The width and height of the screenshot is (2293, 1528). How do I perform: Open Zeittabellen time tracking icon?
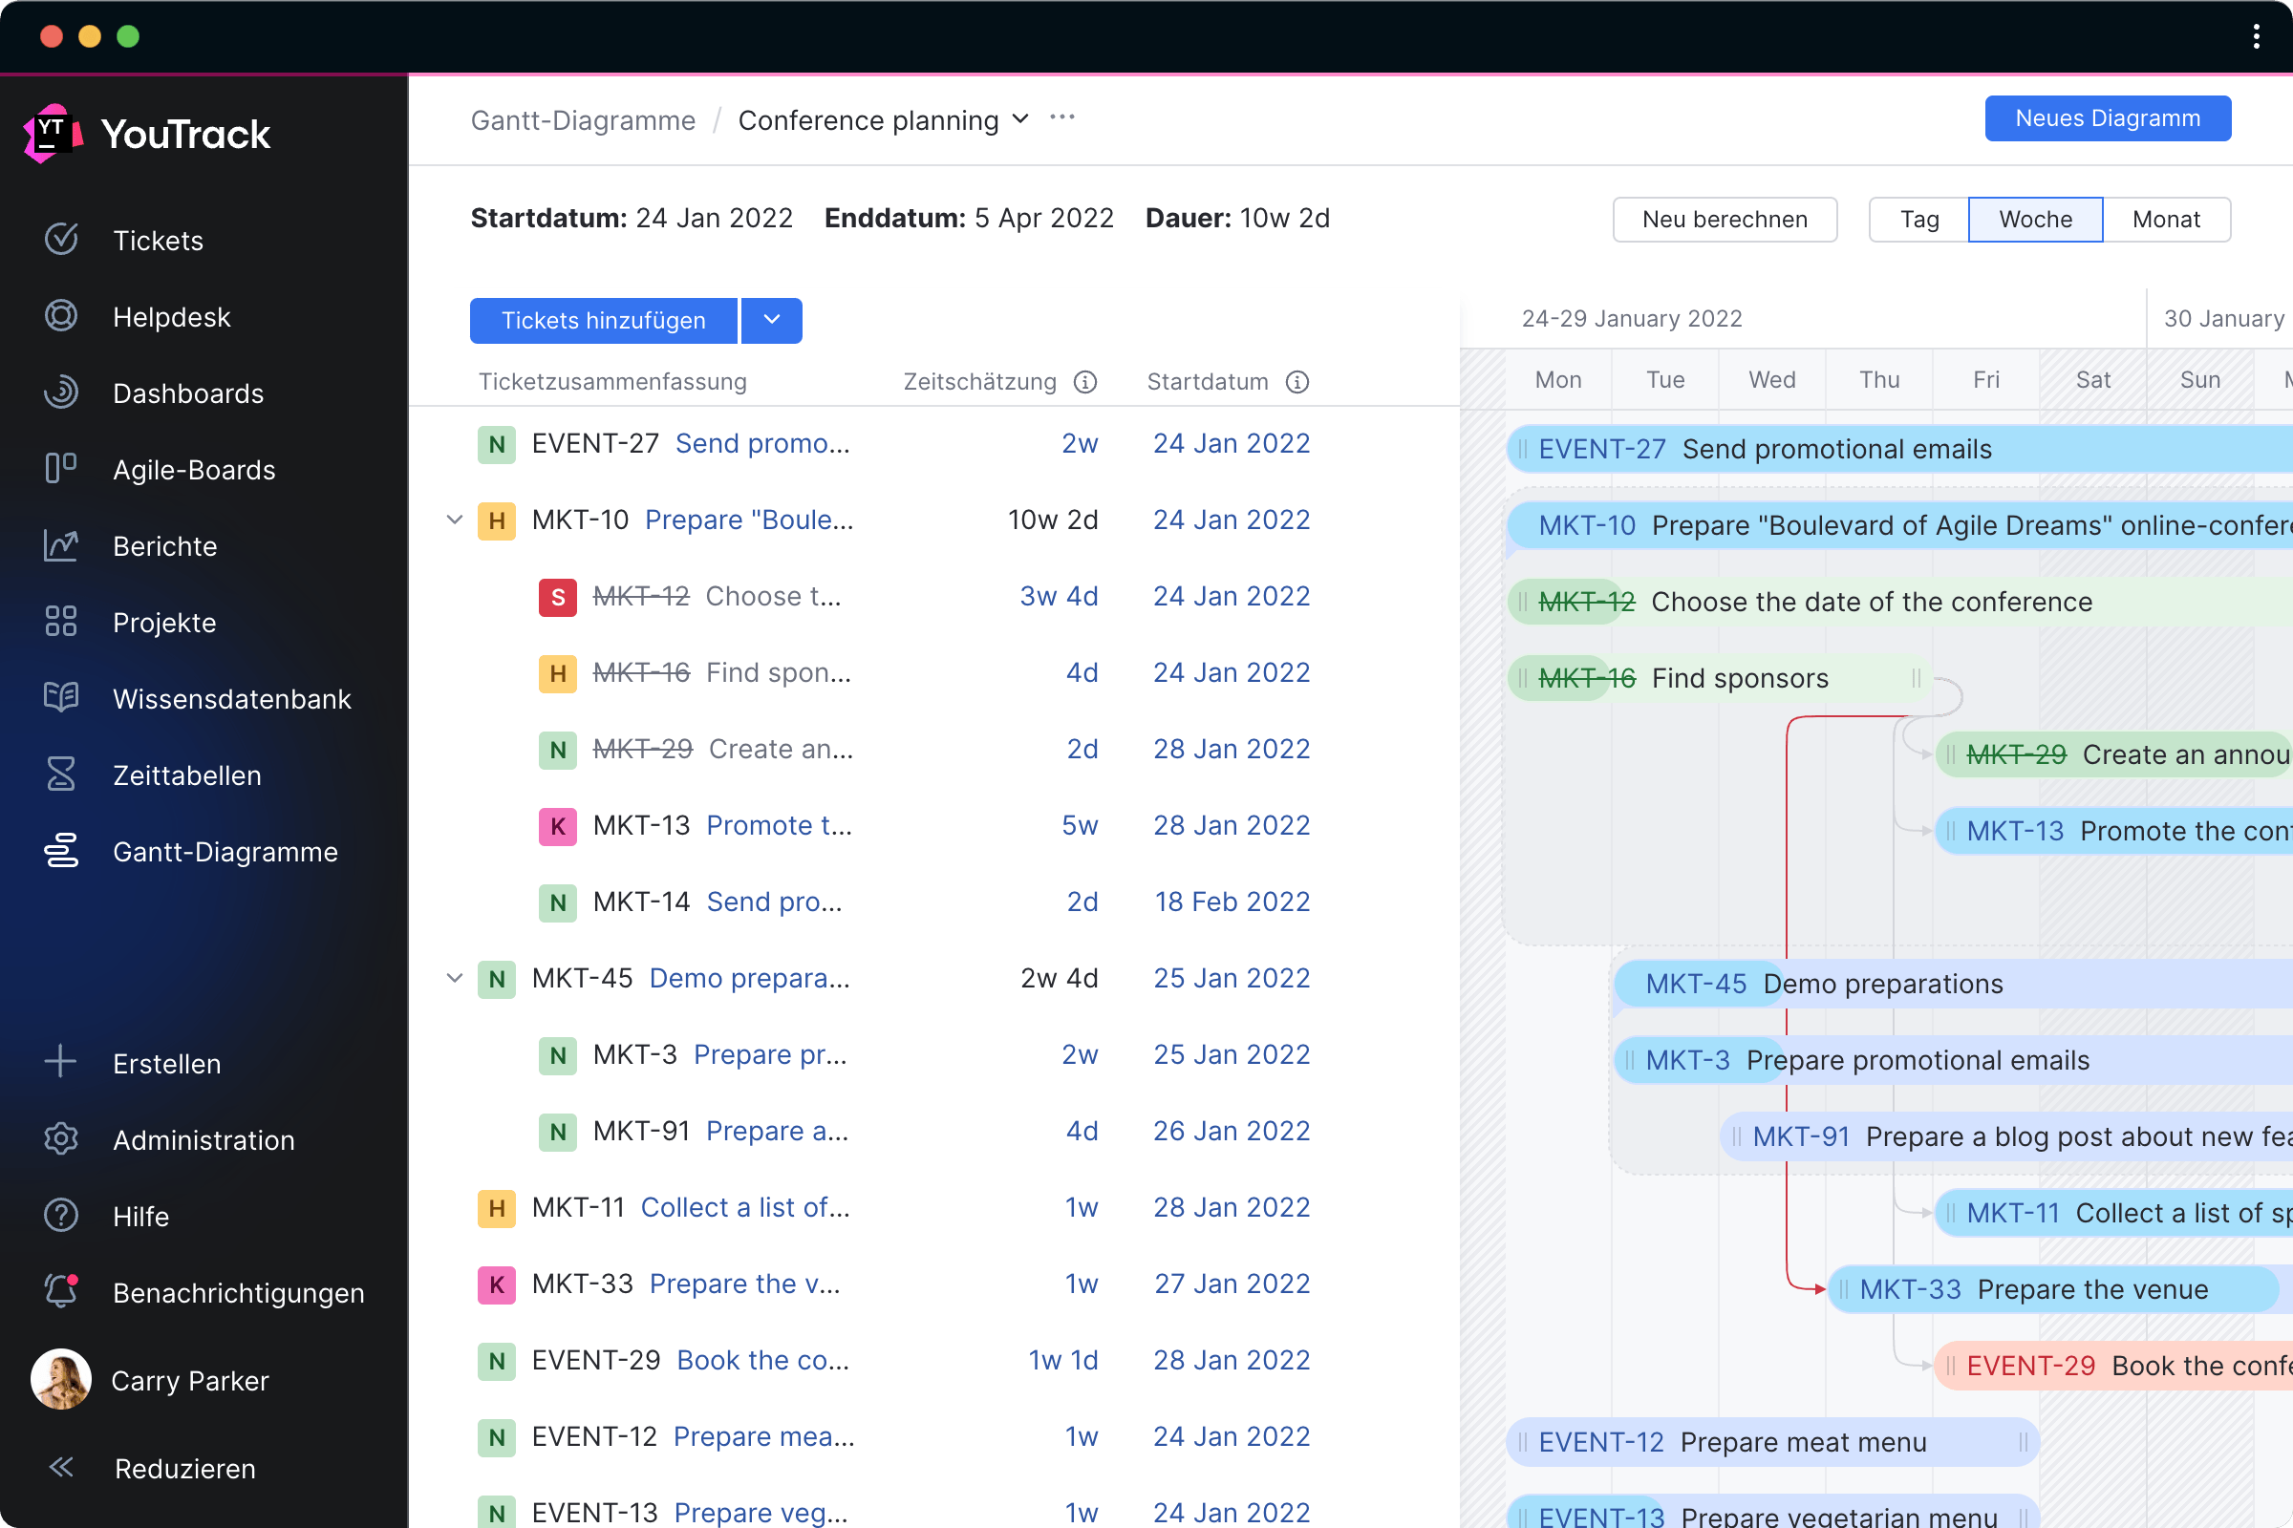coord(61,775)
